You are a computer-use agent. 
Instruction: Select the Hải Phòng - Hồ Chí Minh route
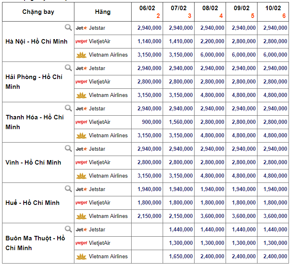34,82
